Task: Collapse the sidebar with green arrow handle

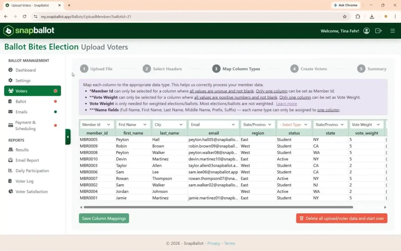Action: click(68, 137)
